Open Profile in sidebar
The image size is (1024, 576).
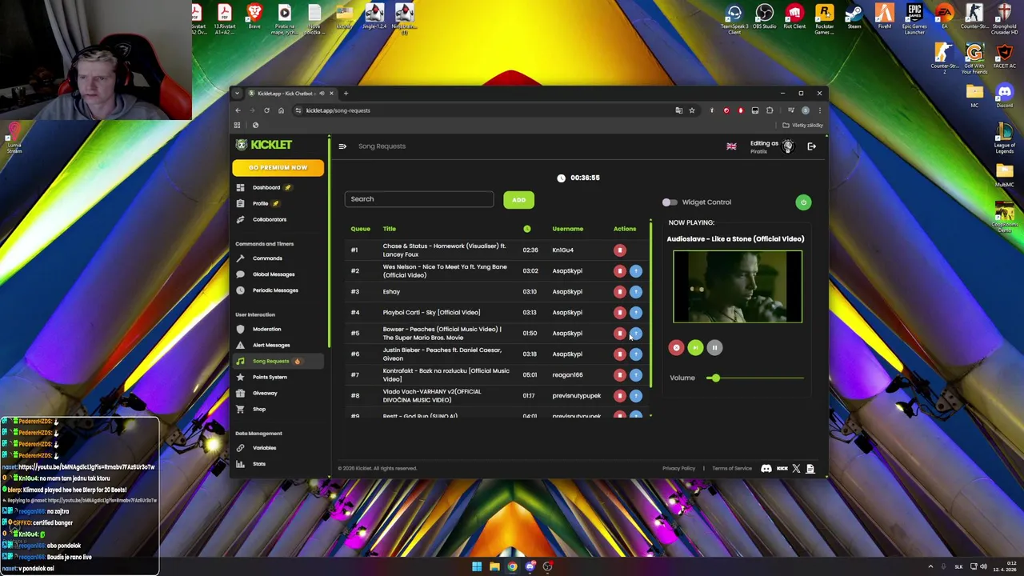point(260,203)
